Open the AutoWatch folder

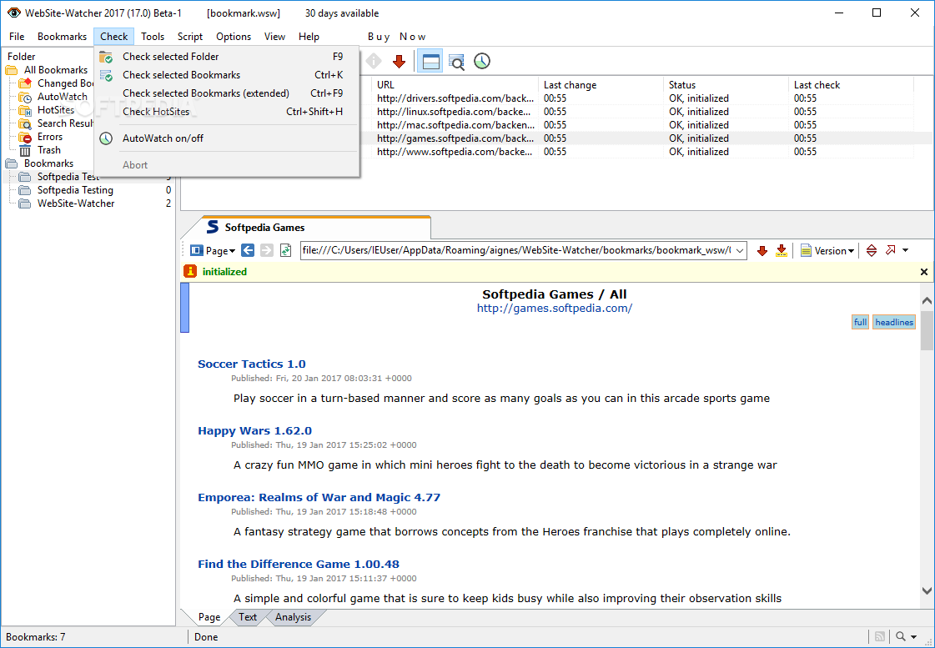point(62,97)
